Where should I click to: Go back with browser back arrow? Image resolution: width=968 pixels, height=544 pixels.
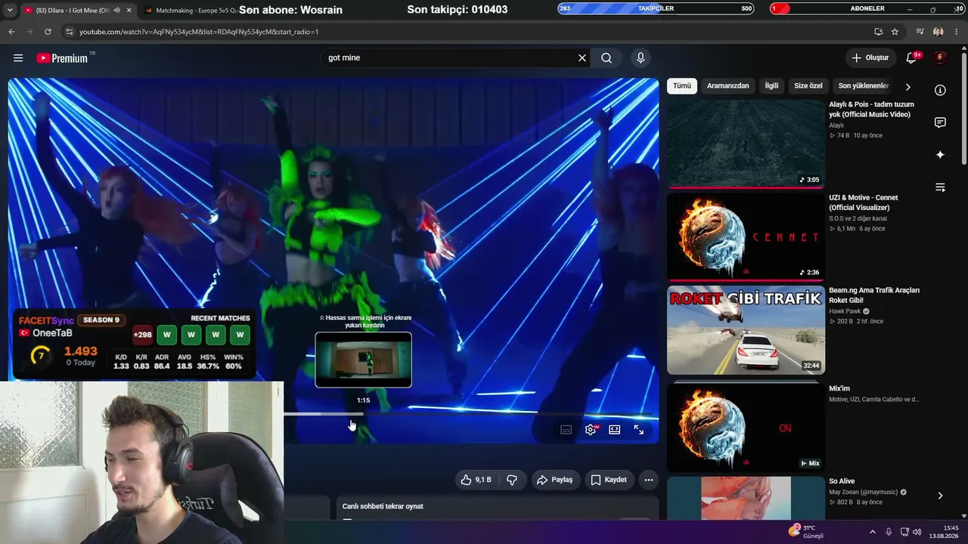11,32
